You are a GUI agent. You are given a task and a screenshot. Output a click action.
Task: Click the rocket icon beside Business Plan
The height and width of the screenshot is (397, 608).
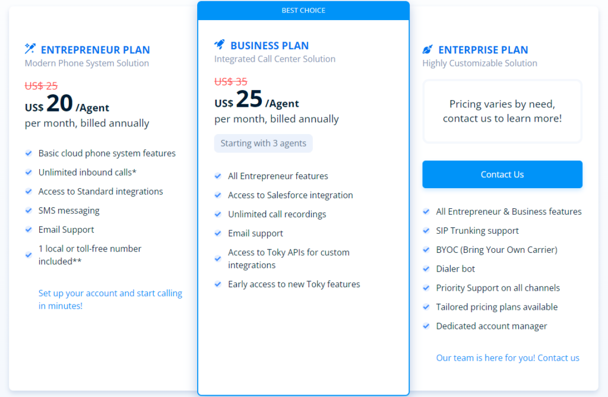[220, 45]
